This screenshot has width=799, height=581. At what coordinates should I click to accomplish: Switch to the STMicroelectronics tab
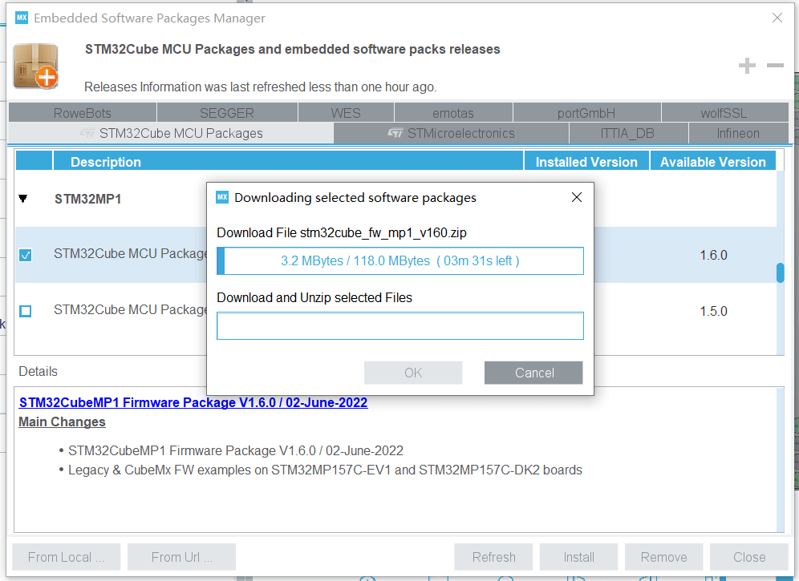click(452, 133)
